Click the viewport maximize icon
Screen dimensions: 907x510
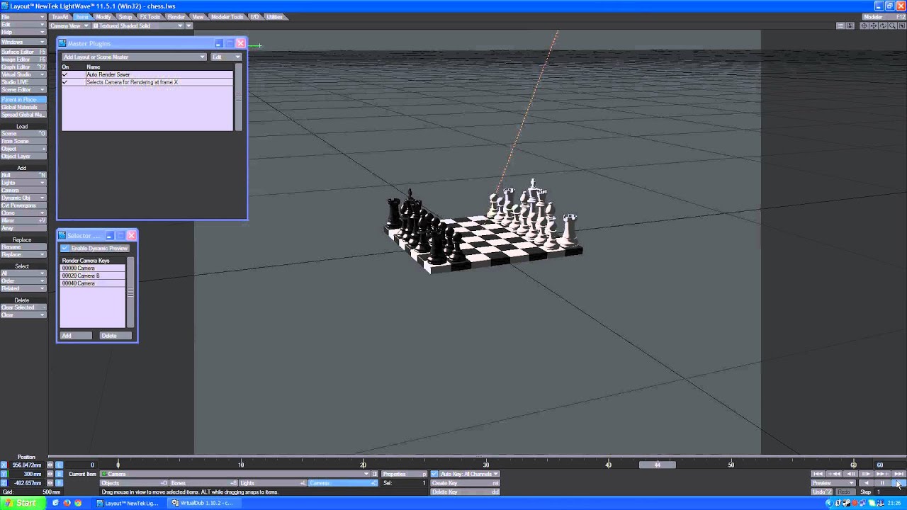click(901, 25)
